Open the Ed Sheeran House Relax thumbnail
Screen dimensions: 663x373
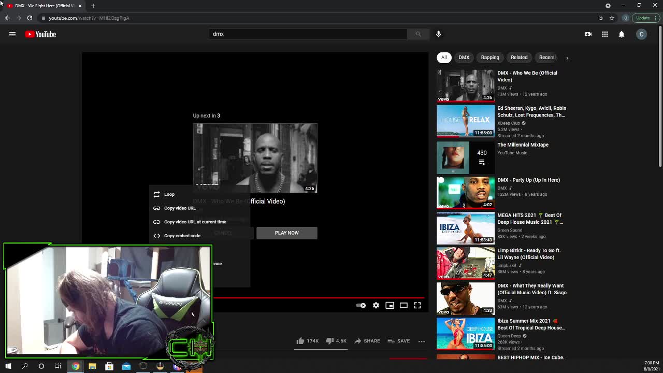466,121
